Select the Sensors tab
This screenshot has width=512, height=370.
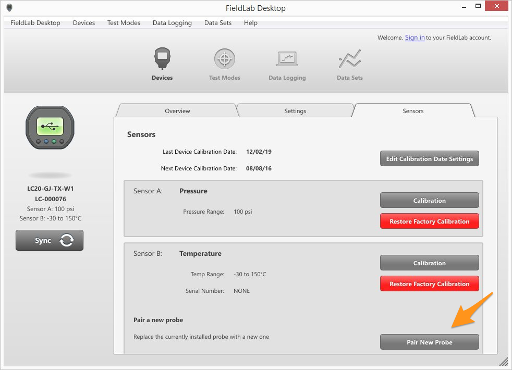click(413, 111)
